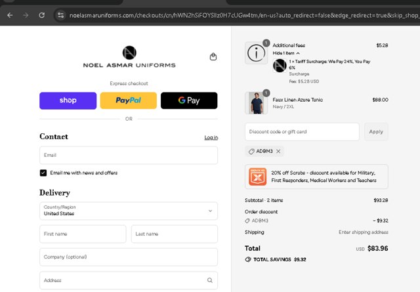The height and width of the screenshot is (292, 420).
Task: Focus the Discount code or gift card field
Action: point(302,132)
